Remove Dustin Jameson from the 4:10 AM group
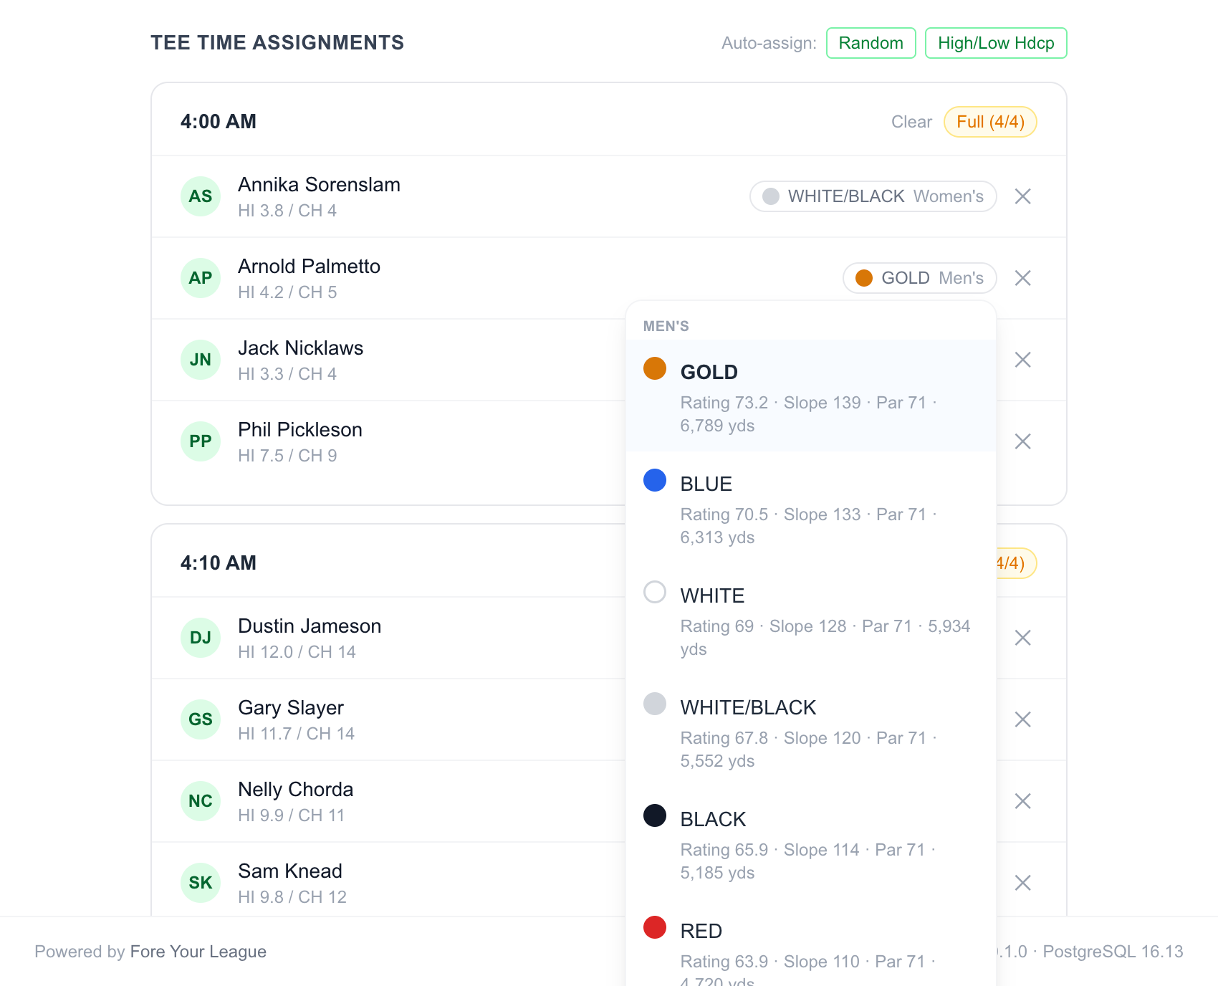The width and height of the screenshot is (1218, 986). 1022,638
